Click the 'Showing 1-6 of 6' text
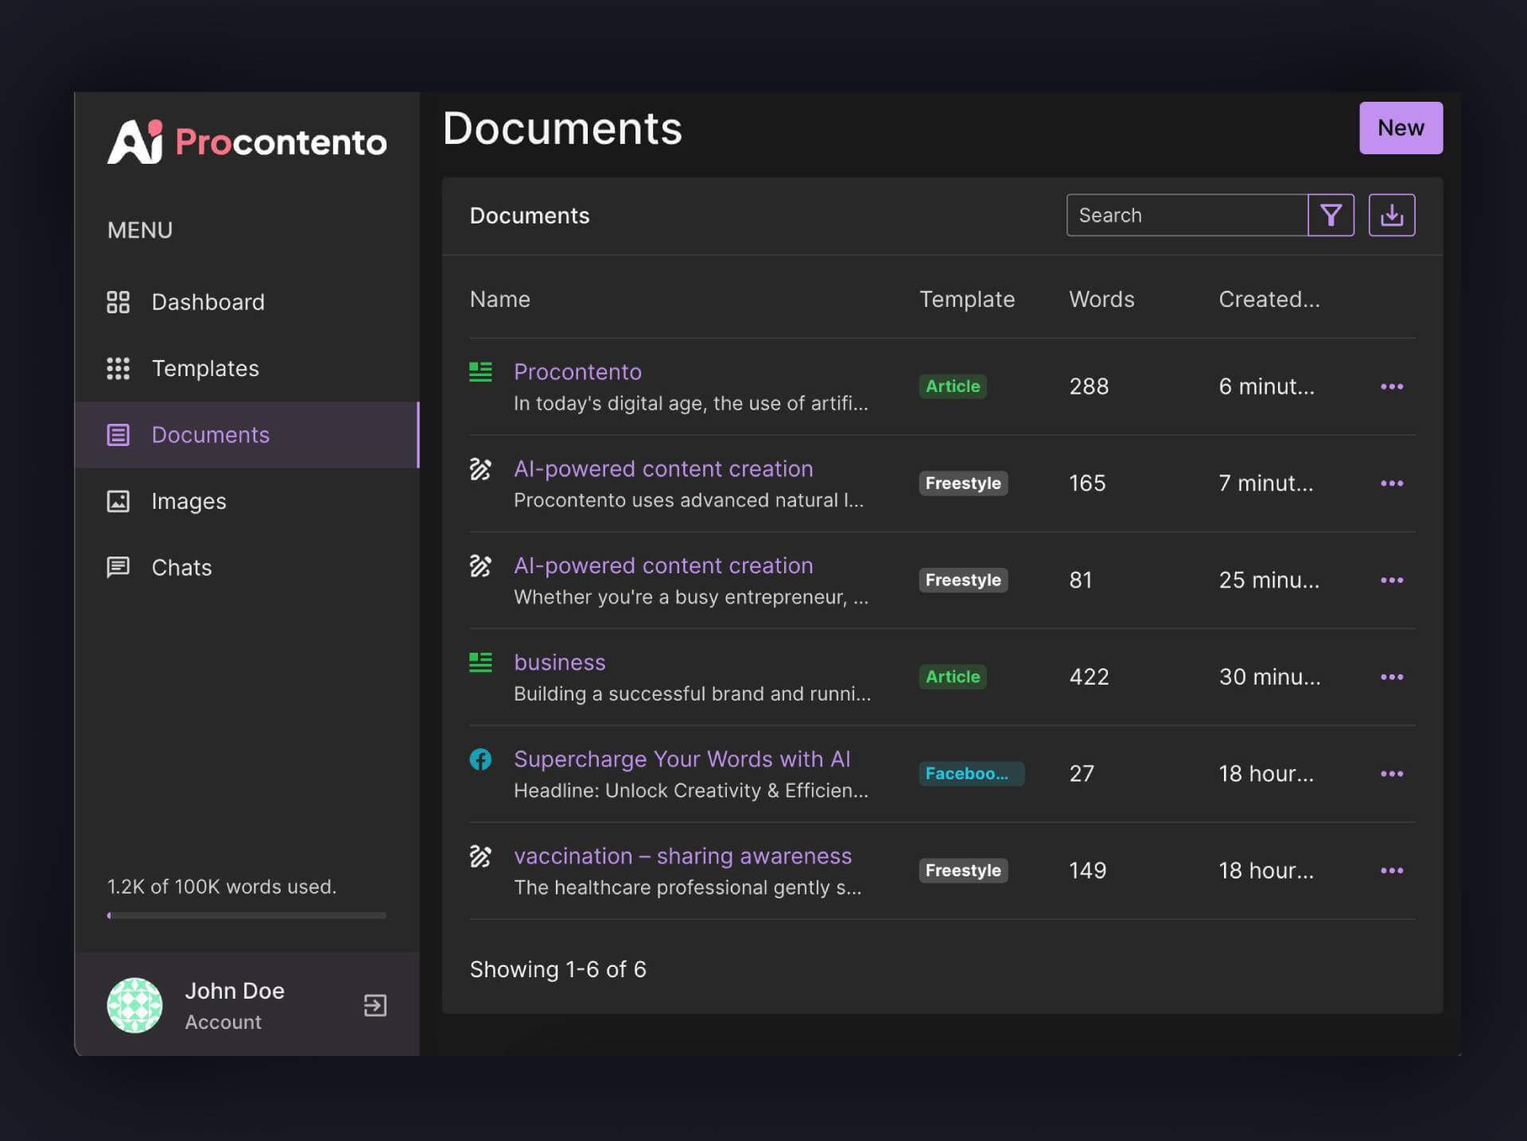Viewport: 1527px width, 1141px height. (x=558, y=970)
